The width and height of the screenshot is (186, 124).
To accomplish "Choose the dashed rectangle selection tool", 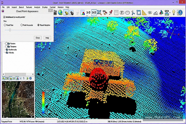I will 116,13.
